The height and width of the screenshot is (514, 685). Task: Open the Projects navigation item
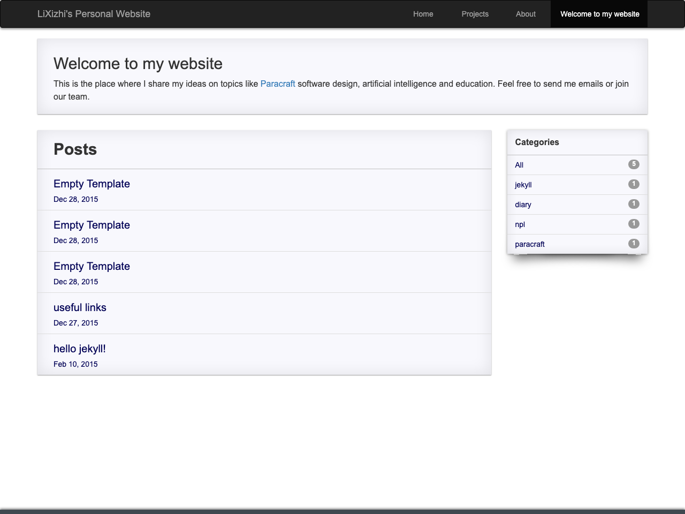tap(475, 14)
